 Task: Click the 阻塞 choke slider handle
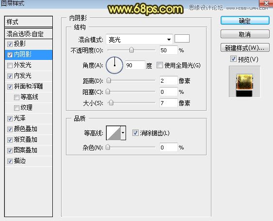(108, 91)
